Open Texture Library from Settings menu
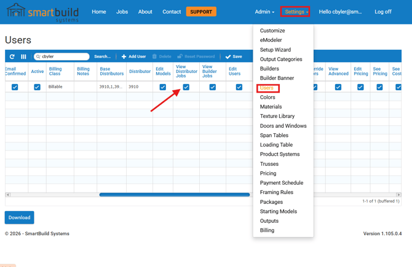The width and height of the screenshot is (412, 267). point(277,116)
